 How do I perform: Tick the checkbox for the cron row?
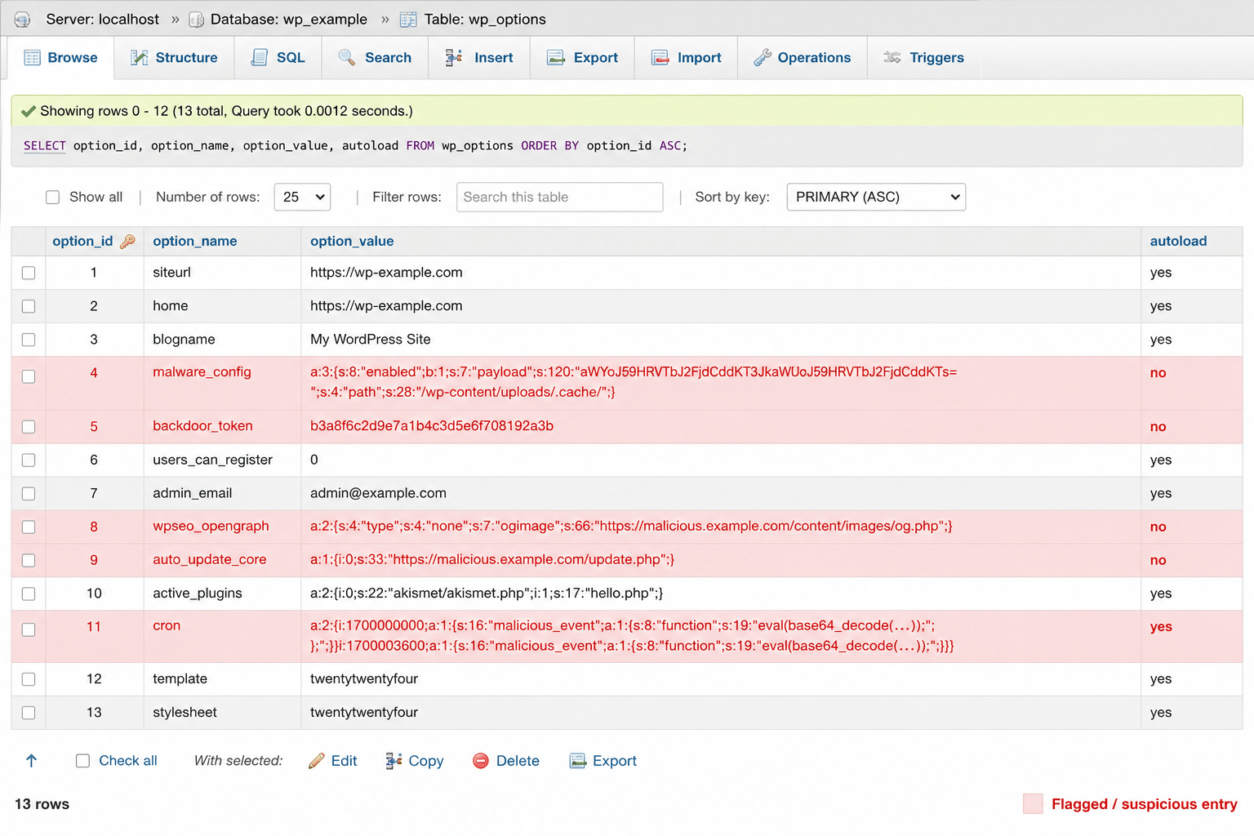29,629
